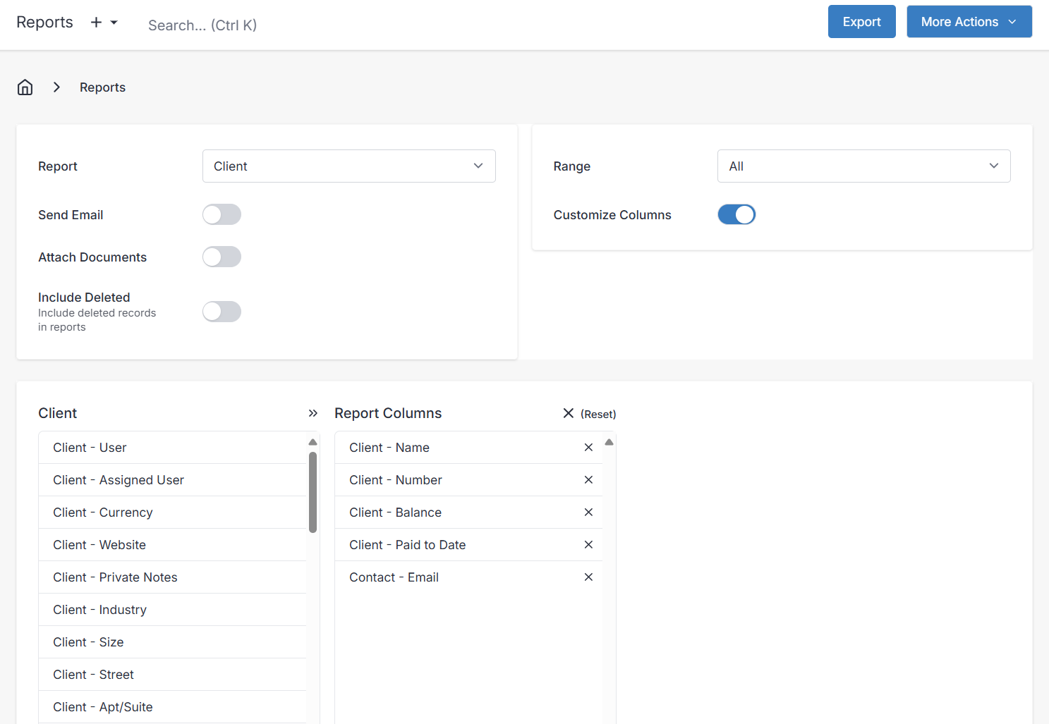Open the caret dropdown beside plus icon
The height and width of the screenshot is (724, 1049).
click(114, 23)
